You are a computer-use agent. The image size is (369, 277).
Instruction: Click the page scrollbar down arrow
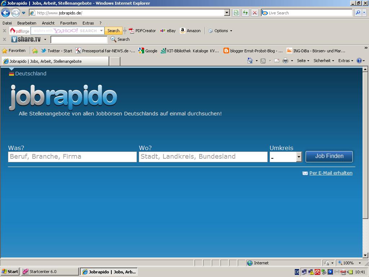click(x=365, y=255)
